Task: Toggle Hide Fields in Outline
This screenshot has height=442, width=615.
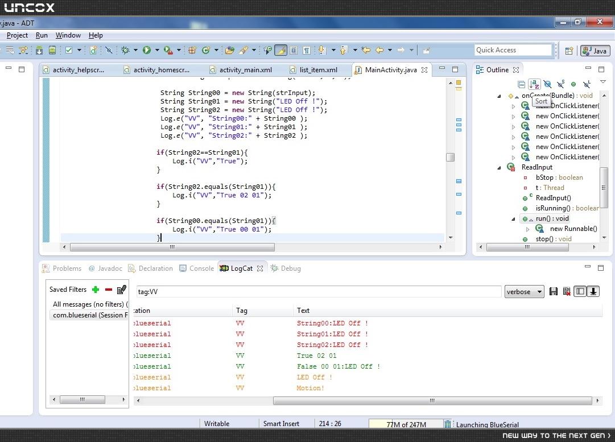Action: click(x=547, y=84)
